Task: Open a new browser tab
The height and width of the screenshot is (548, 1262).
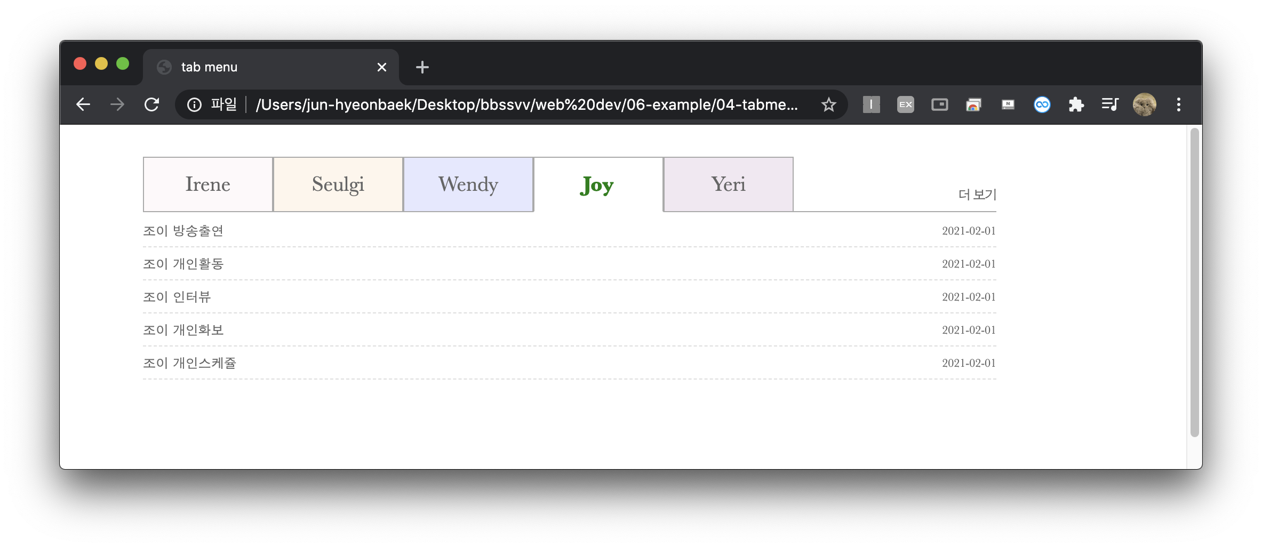Action: pyautogui.click(x=422, y=67)
